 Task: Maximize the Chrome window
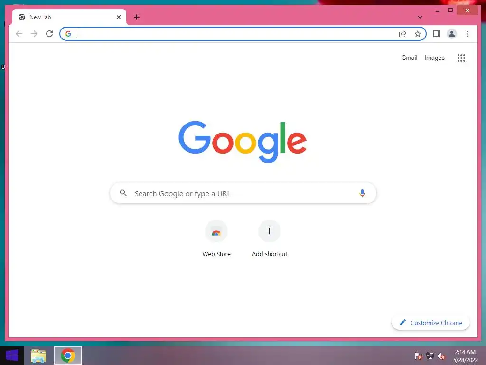tap(450, 10)
